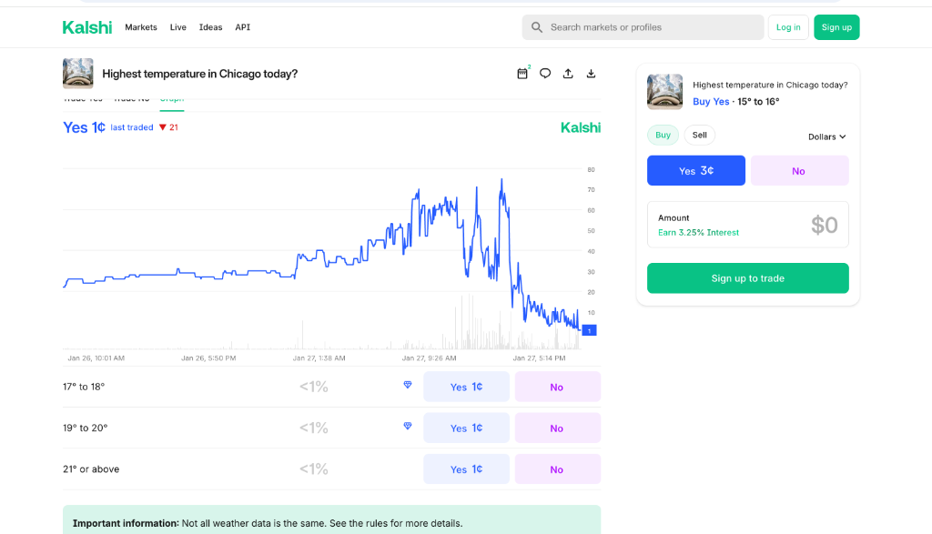Open the Dollars currency dropdown
Image resolution: width=932 pixels, height=534 pixels.
coord(825,136)
